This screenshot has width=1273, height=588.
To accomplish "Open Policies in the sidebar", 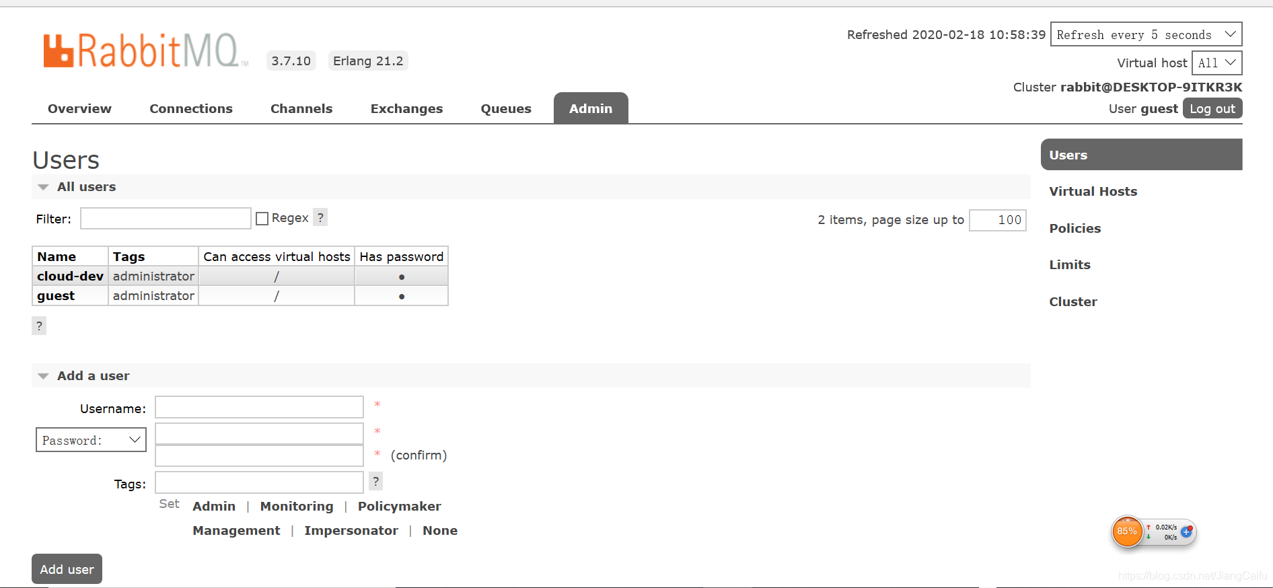I will (x=1075, y=228).
